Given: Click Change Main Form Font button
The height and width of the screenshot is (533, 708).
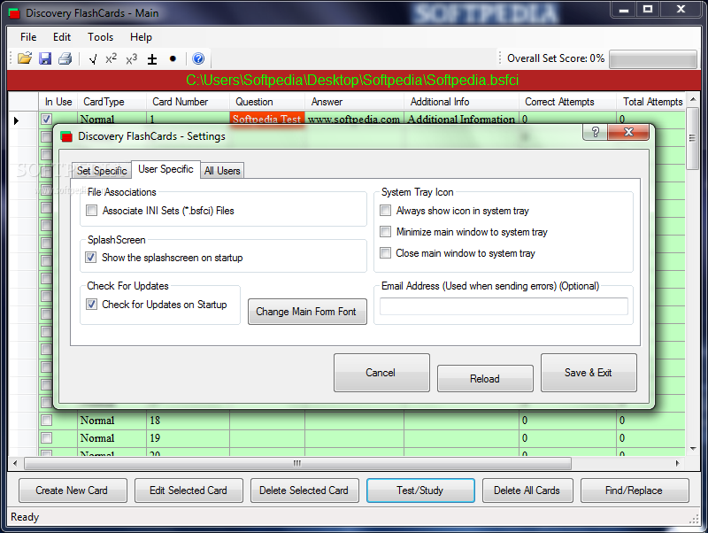Looking at the screenshot, I should 307,312.
